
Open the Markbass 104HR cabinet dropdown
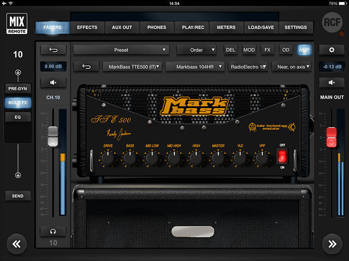pyautogui.click(x=195, y=66)
